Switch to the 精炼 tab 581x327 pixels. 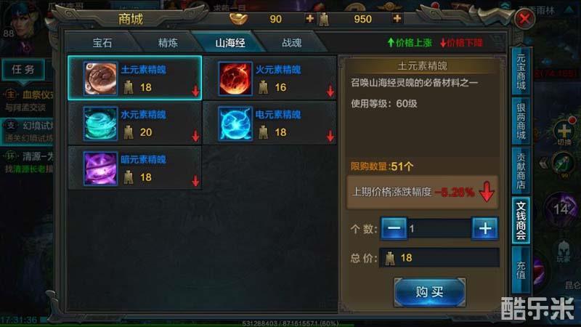click(x=168, y=43)
